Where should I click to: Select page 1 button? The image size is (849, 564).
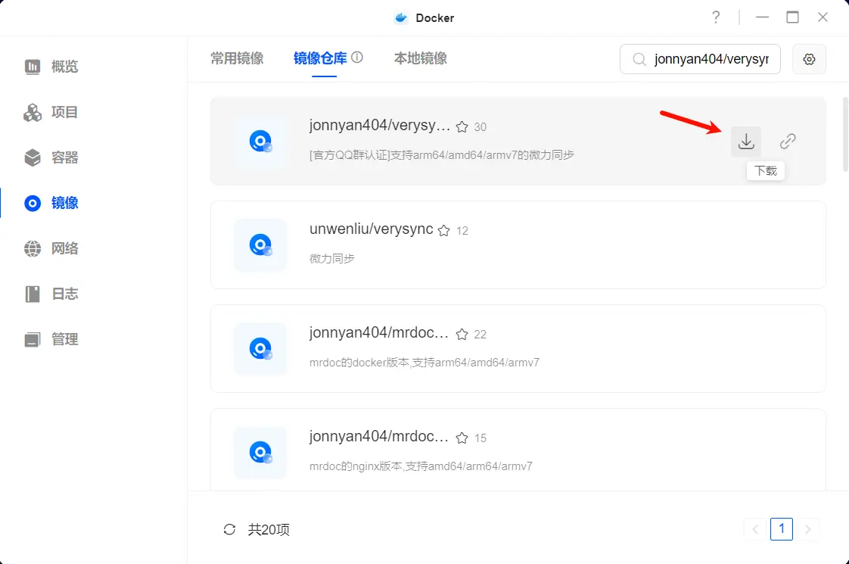782,528
